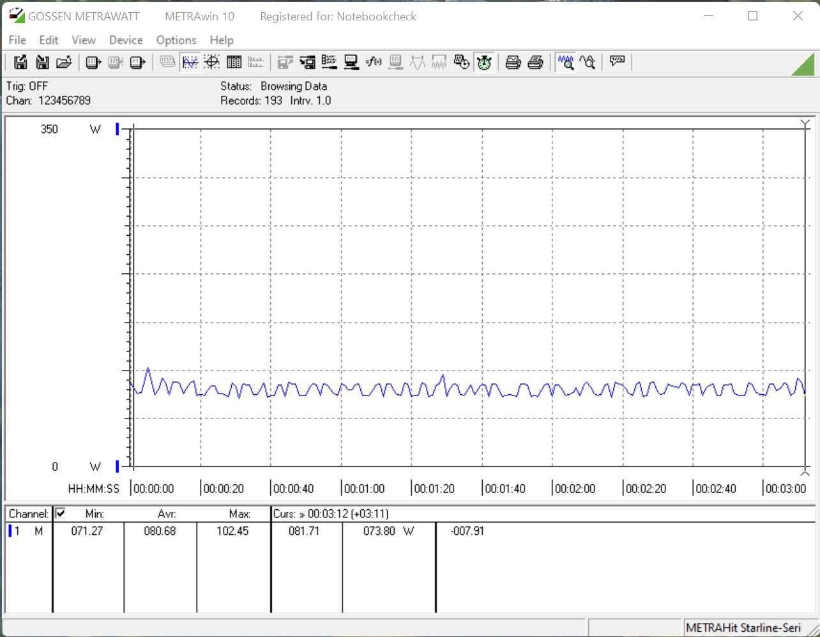Screen dimensions: 820x637
Task: Click the grayed dense waveform span icon
Action: point(439,62)
